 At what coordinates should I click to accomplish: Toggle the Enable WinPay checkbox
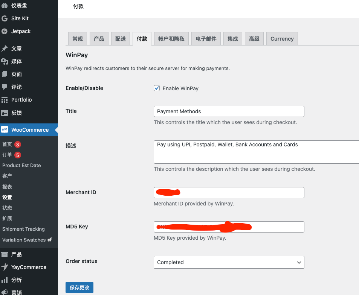click(157, 88)
